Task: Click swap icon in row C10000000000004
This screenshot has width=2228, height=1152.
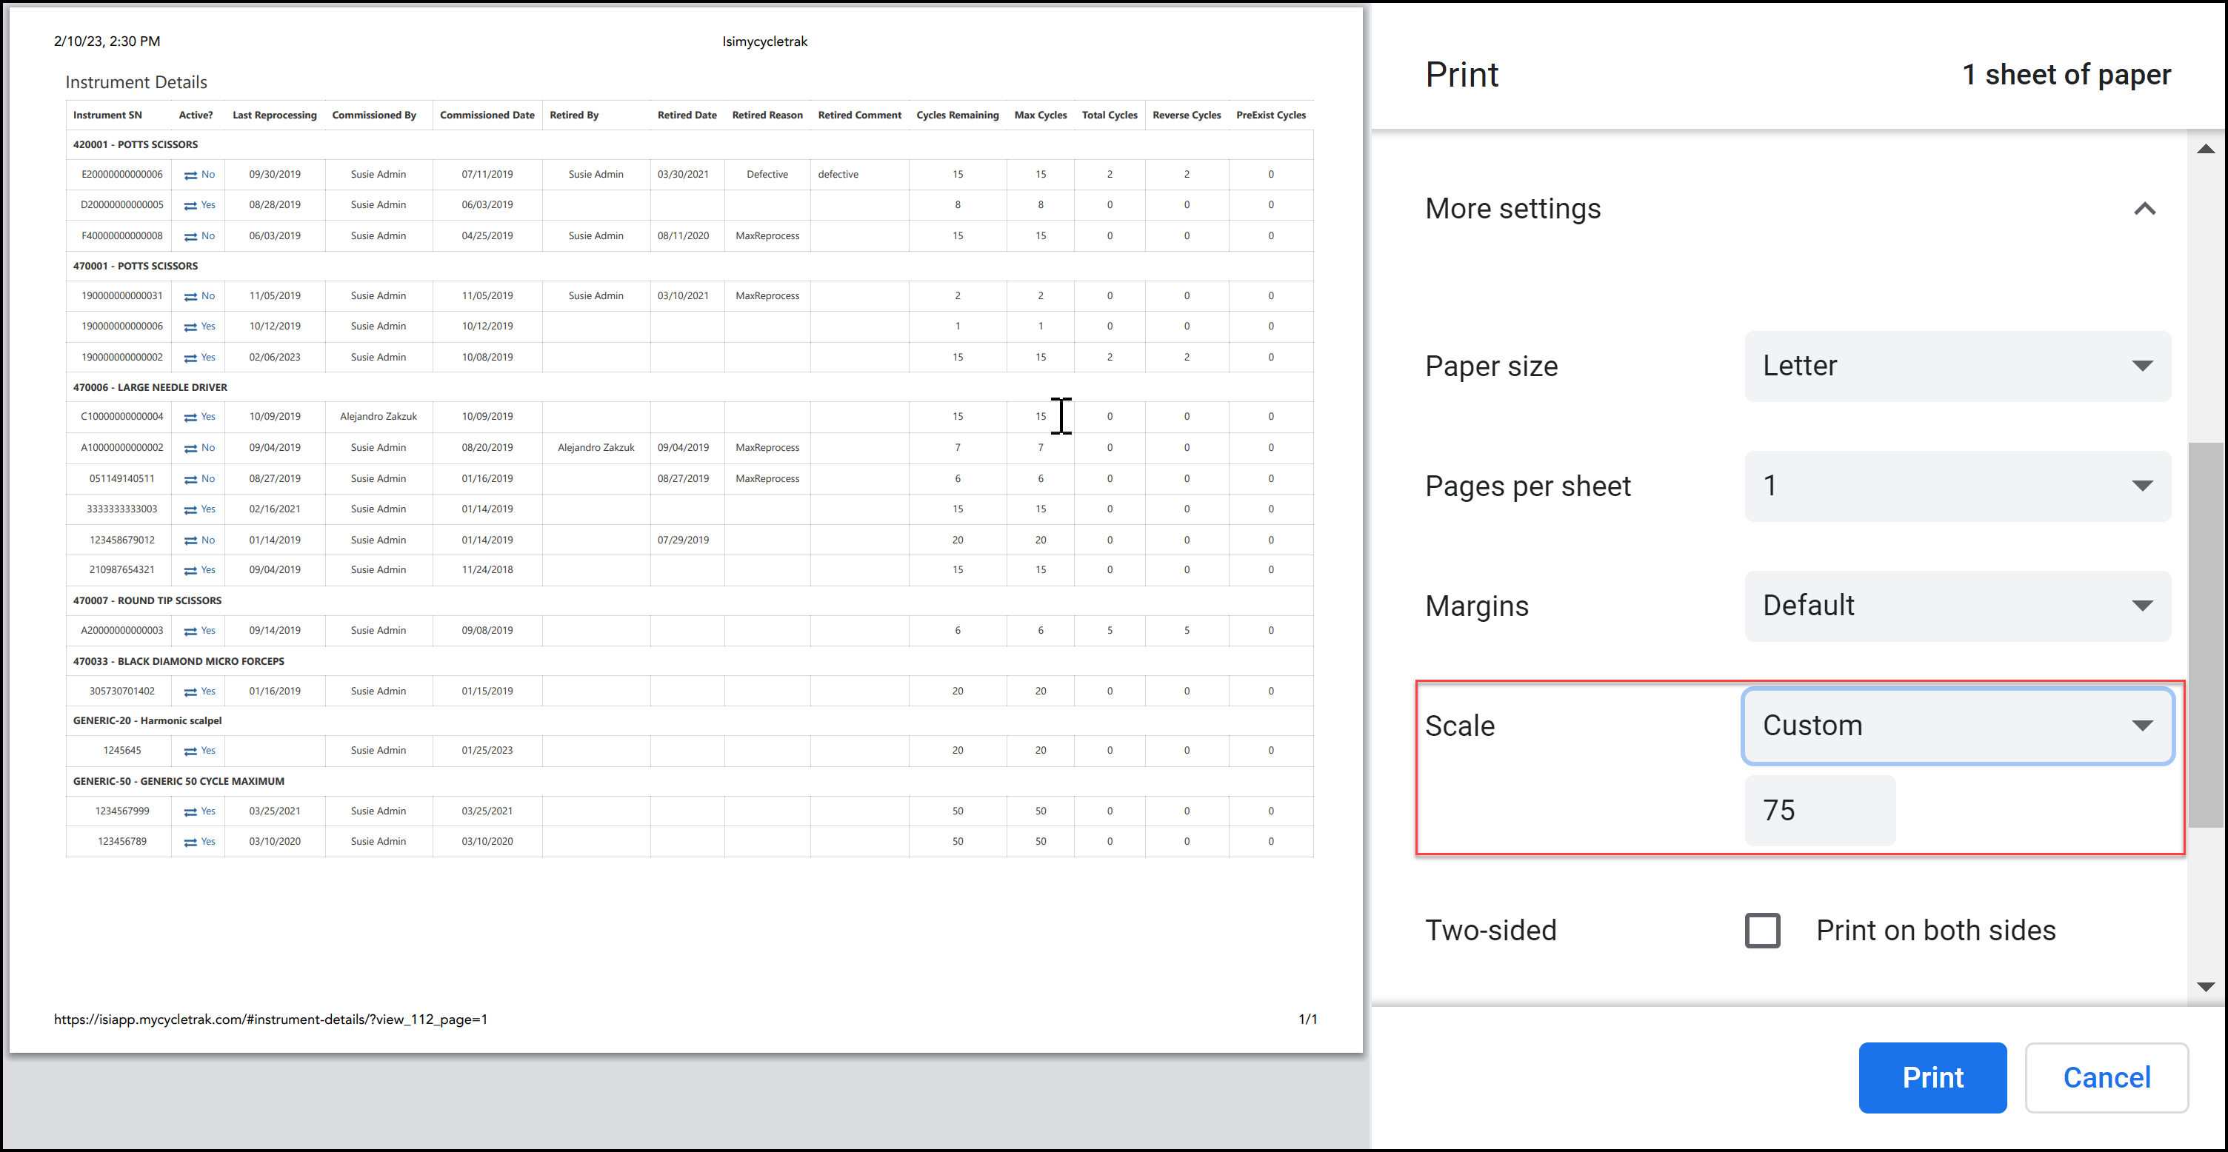Action: tap(190, 418)
